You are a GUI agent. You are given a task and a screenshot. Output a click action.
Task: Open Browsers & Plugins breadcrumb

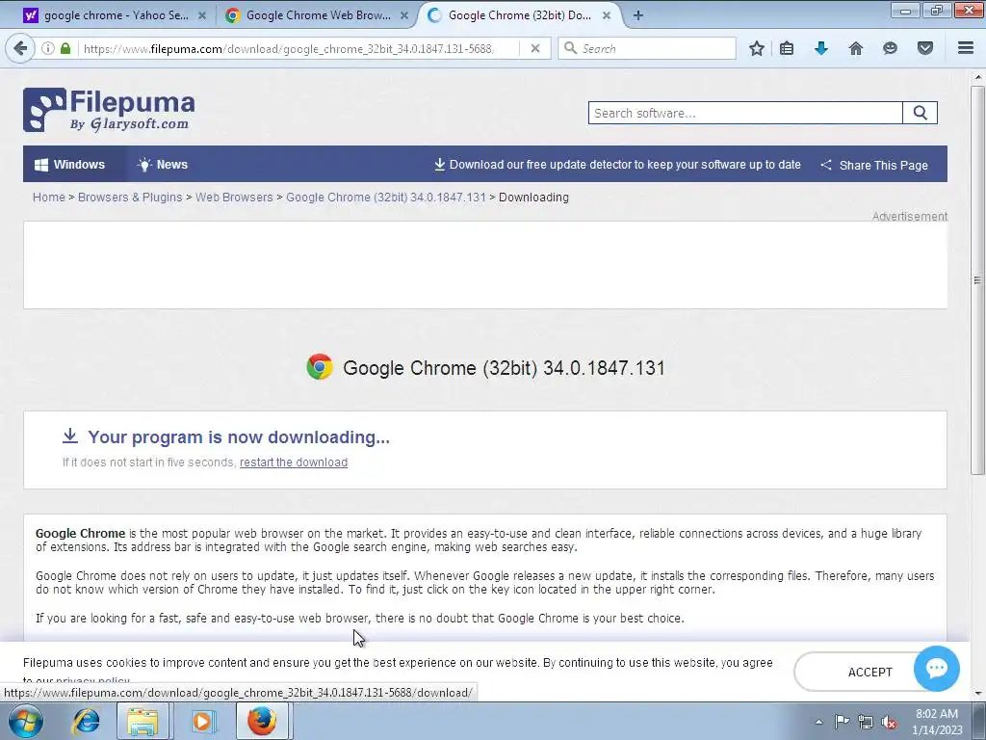point(130,197)
